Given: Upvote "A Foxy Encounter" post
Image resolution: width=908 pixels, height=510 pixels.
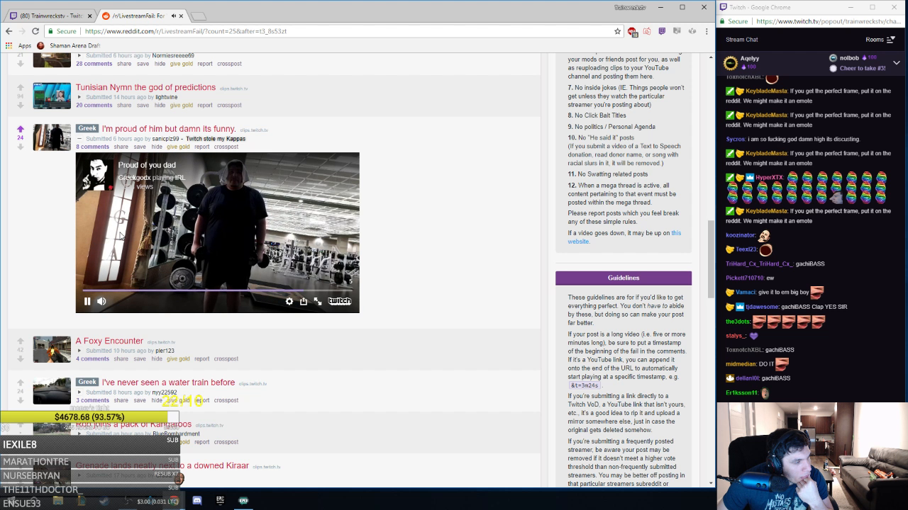Looking at the screenshot, I should point(21,341).
